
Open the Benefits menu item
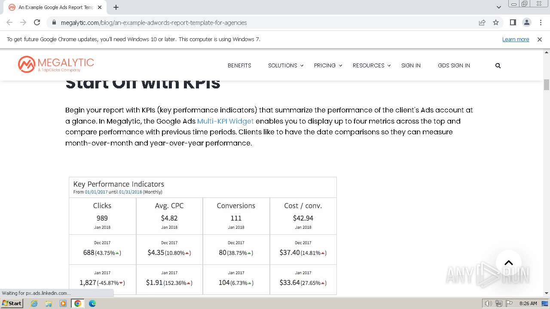[239, 66]
